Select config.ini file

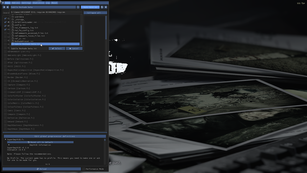46,25
